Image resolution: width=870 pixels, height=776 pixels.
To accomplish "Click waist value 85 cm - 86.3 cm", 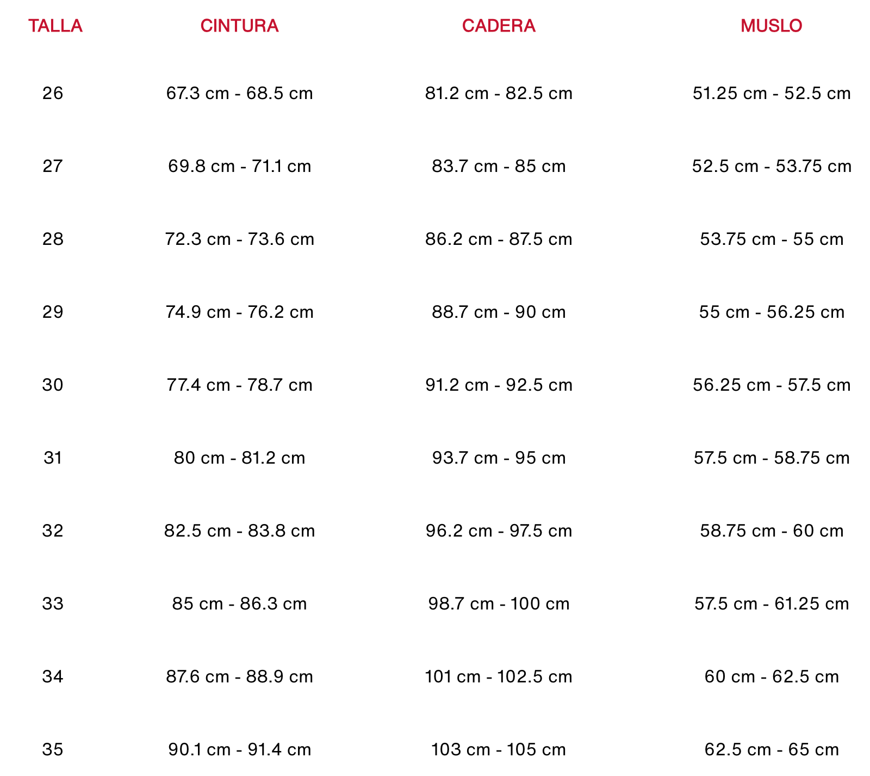I will point(240,603).
